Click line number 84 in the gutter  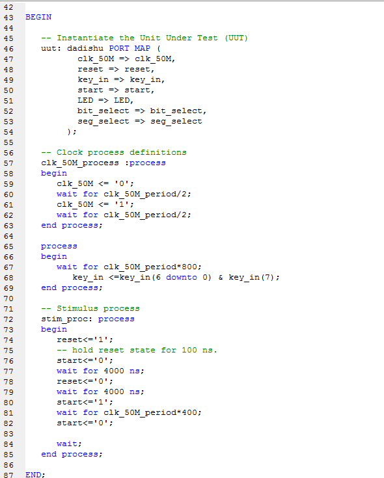pyautogui.click(x=8, y=444)
